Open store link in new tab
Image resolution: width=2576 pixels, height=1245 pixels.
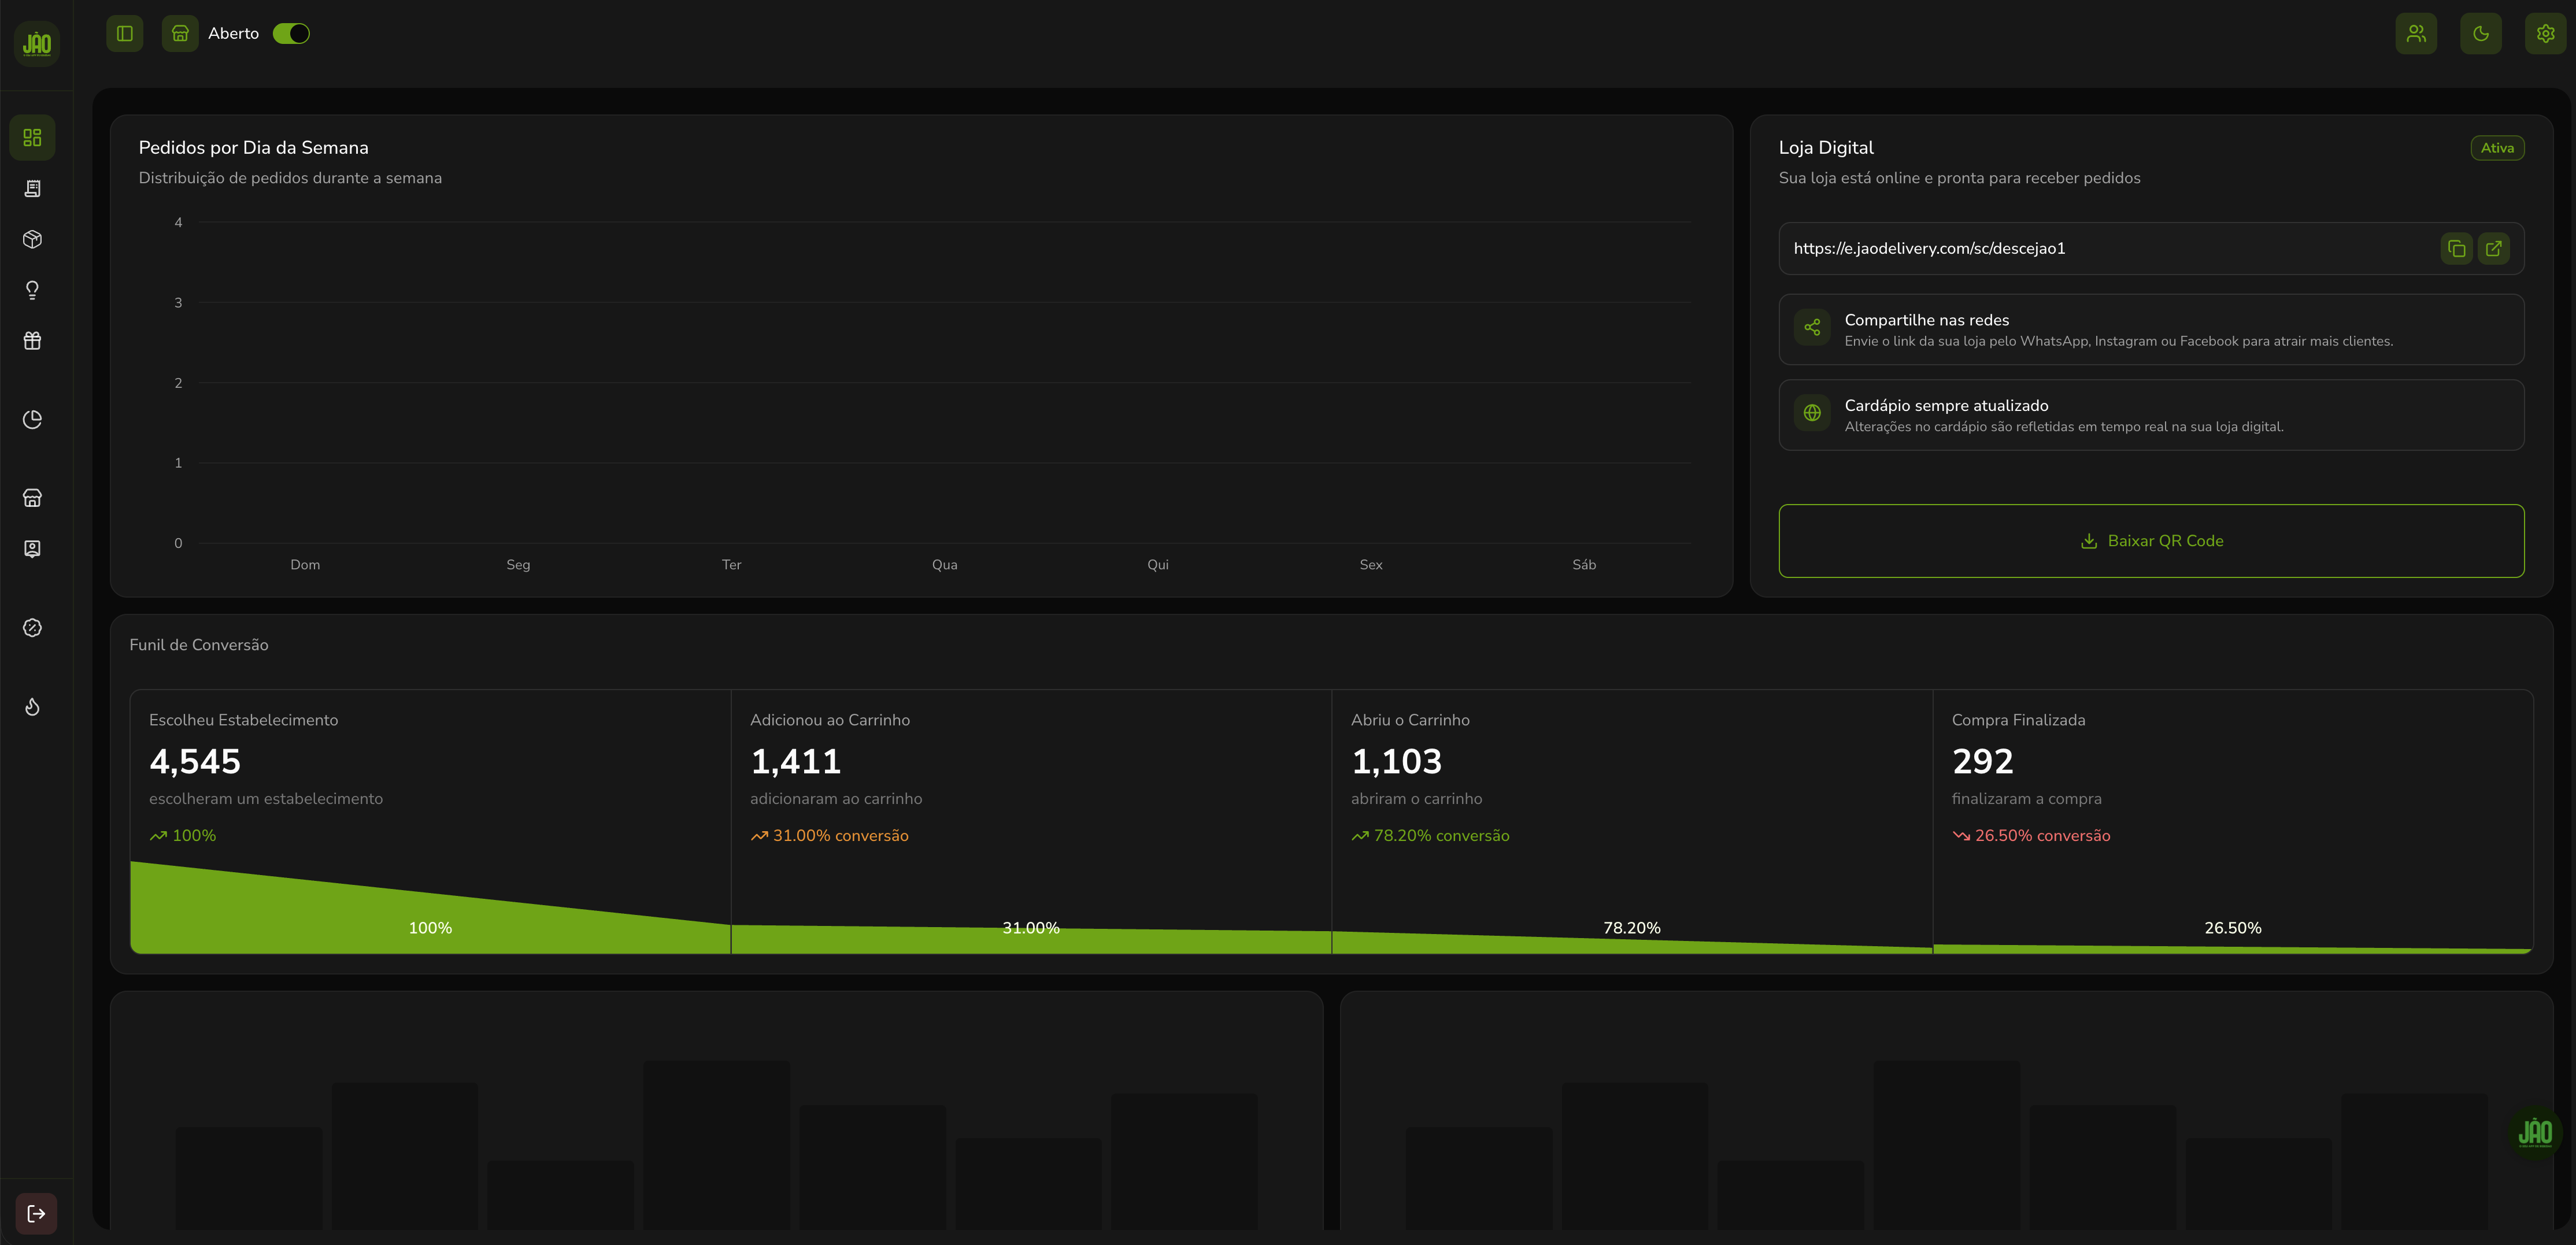point(2493,249)
